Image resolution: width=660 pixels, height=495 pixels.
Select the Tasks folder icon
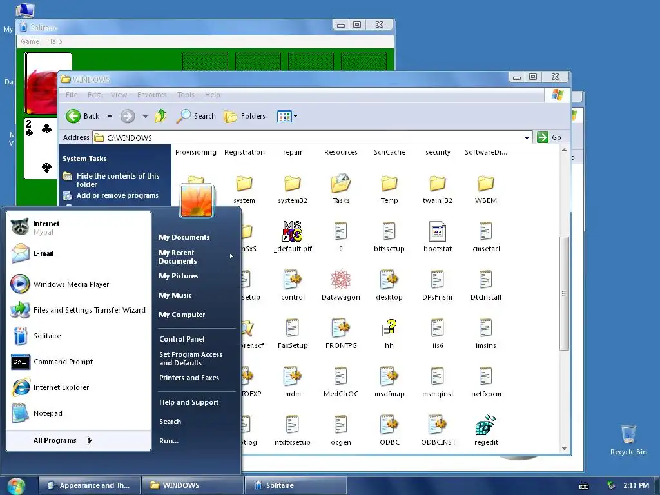pos(341,183)
